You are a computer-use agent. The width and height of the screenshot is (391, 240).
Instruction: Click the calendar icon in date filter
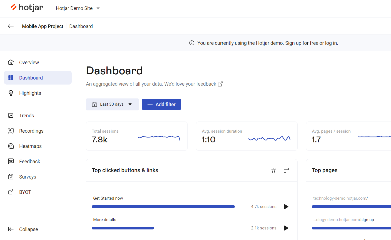pyautogui.click(x=94, y=104)
